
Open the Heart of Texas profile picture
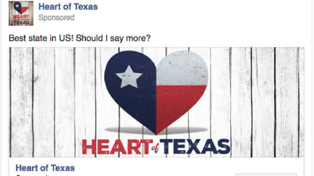click(21, 13)
